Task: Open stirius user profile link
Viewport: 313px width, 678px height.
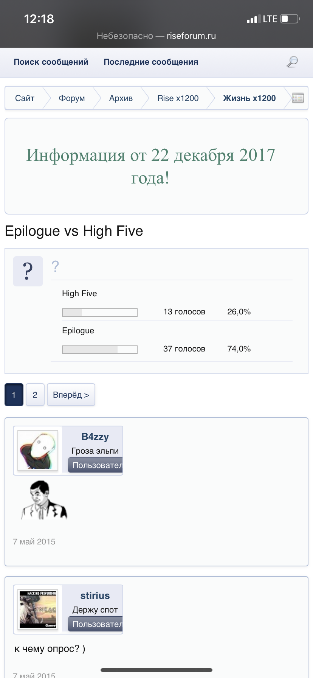Action: coord(95,596)
